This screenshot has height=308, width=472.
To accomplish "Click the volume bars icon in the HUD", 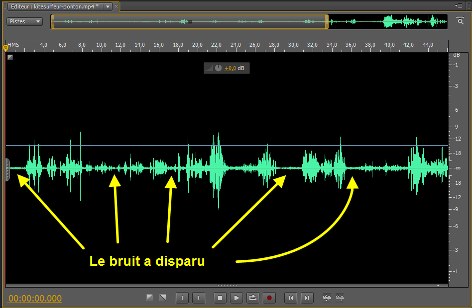I will click(x=209, y=68).
